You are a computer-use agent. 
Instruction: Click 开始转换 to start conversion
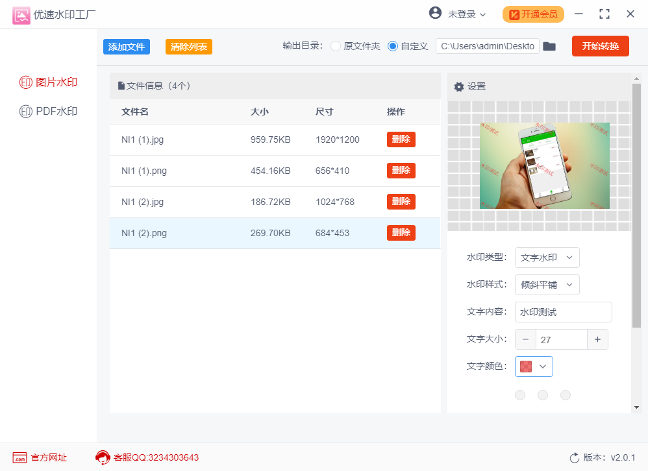coord(600,46)
